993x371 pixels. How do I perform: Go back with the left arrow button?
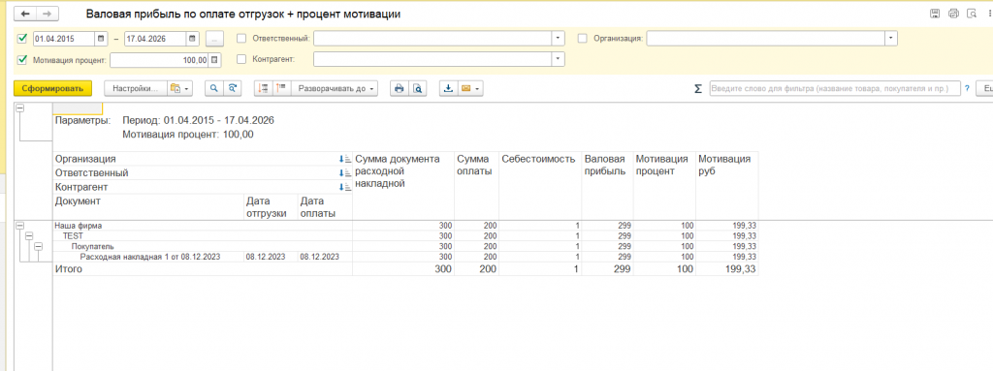(25, 14)
